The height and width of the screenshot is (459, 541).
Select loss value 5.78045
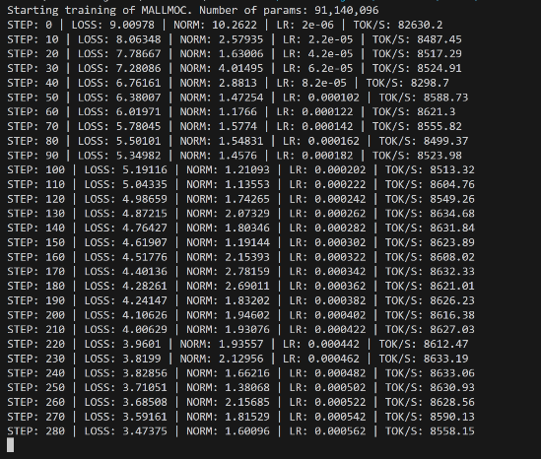[x=138, y=126]
